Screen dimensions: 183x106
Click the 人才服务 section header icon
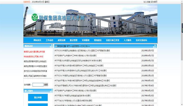click(25, 91)
